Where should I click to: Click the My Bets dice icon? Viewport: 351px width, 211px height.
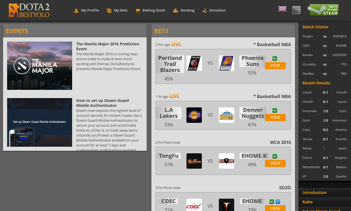109,11
